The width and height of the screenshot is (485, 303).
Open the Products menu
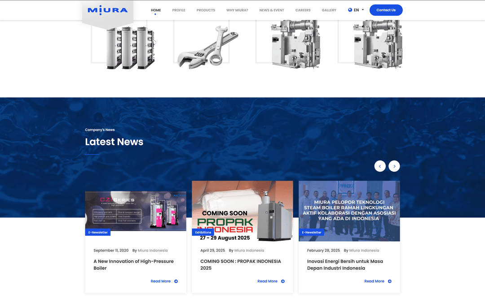click(206, 10)
